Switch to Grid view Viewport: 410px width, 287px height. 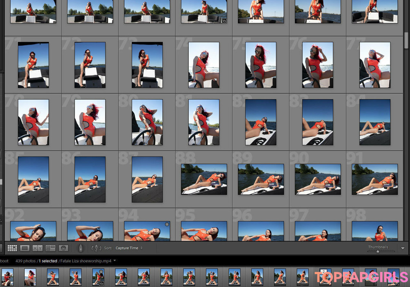pyautogui.click(x=13, y=248)
